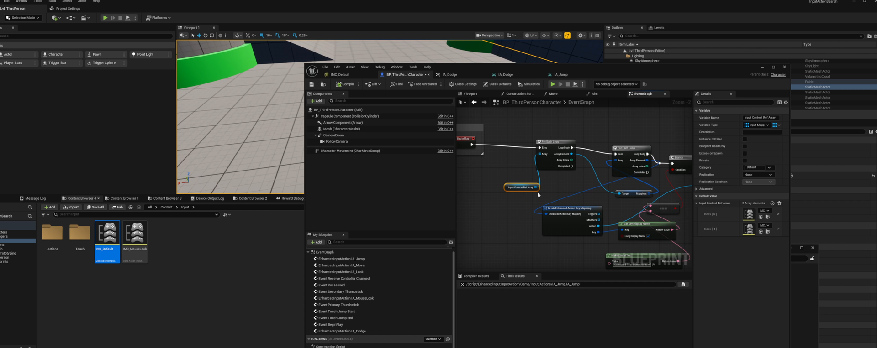Open the Details panel settings gear

click(x=786, y=102)
